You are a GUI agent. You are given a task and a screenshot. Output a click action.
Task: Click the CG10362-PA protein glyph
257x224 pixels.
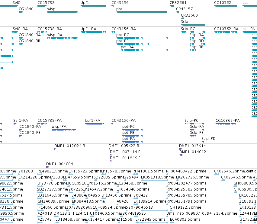click(x=226, y=124)
